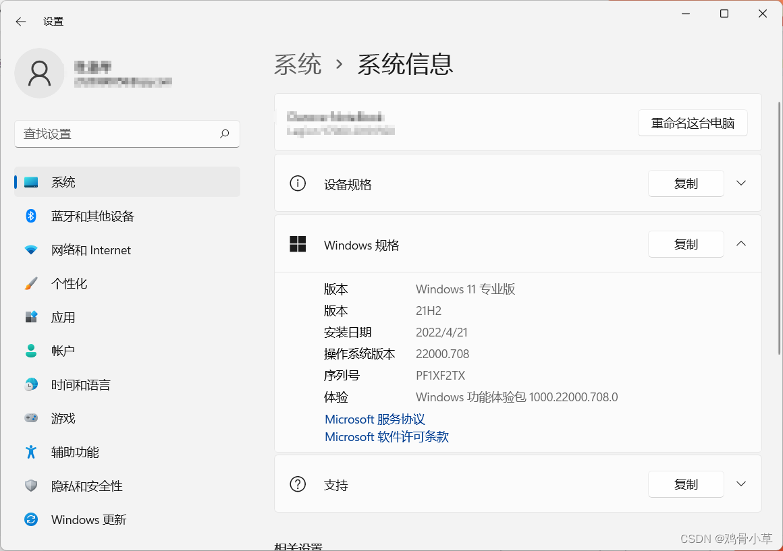Open 帐户 settings

pos(128,351)
